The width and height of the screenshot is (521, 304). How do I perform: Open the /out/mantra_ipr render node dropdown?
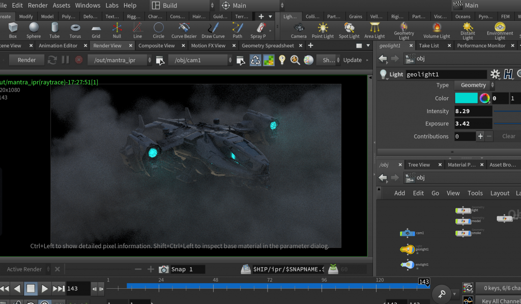coord(120,60)
